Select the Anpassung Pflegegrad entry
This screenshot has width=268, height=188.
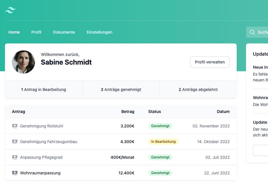[41, 157]
